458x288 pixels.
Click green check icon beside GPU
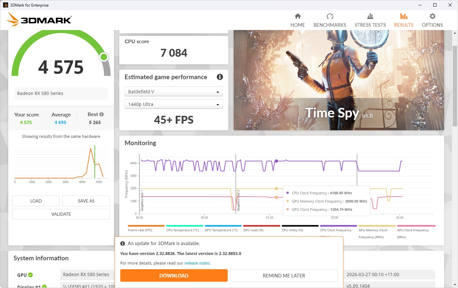point(30,275)
